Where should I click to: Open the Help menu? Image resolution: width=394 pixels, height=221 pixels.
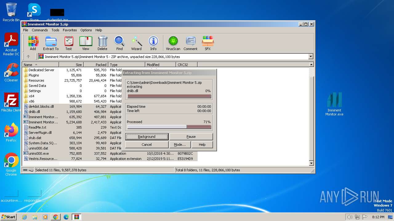98,30
